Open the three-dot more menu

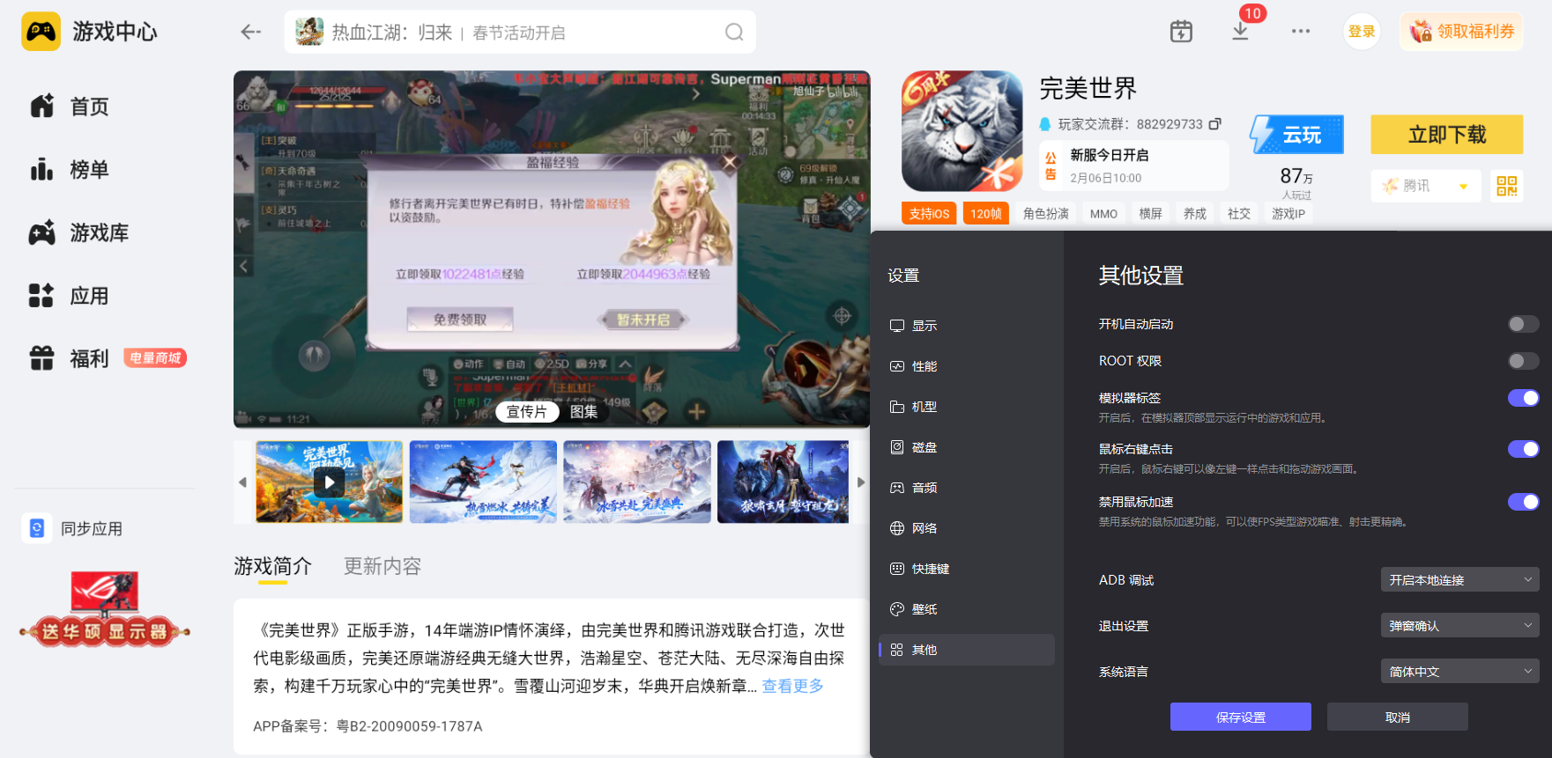pos(1301,32)
